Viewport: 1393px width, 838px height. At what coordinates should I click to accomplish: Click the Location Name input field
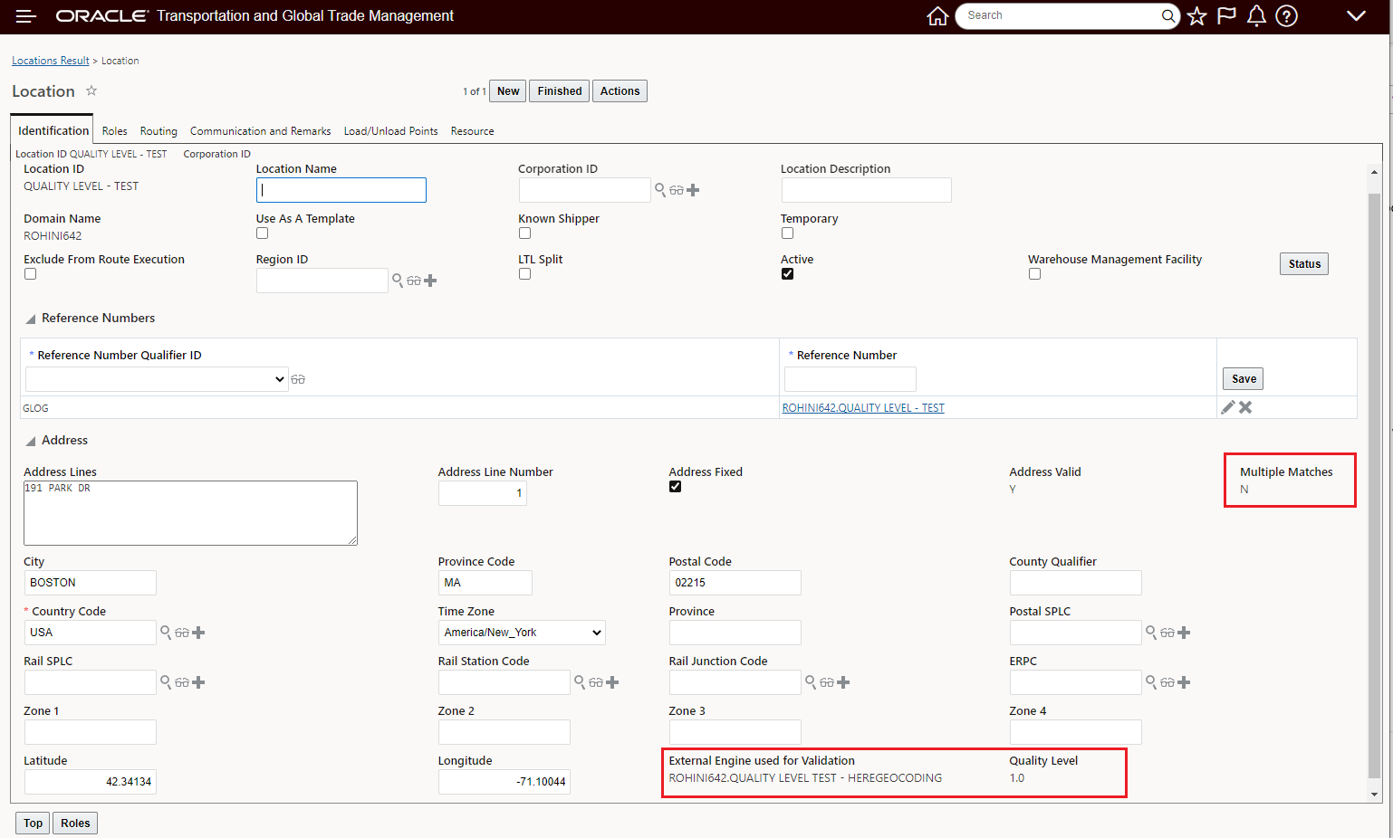point(341,190)
